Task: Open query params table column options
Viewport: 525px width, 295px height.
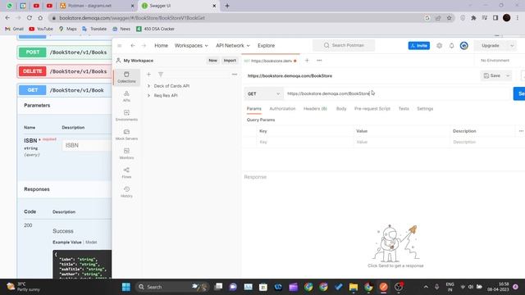Action: [x=521, y=131]
